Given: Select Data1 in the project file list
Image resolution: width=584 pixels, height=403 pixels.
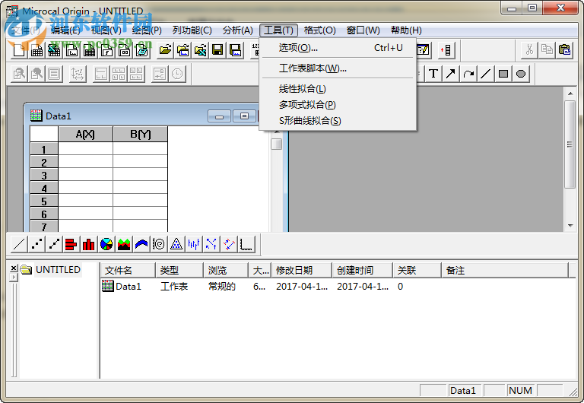Looking at the screenshot, I should tap(128, 287).
